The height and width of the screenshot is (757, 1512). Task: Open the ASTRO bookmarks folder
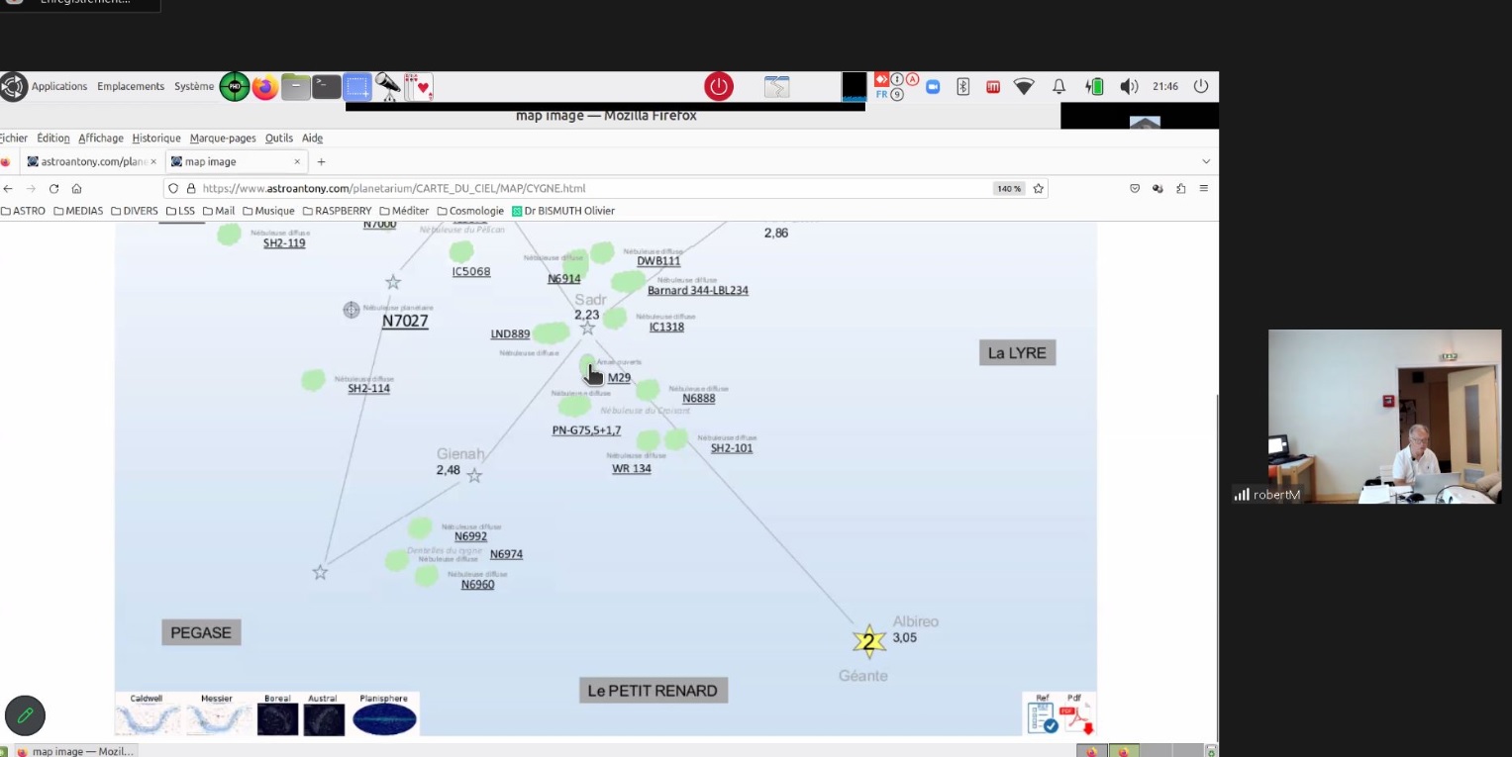[x=24, y=211]
